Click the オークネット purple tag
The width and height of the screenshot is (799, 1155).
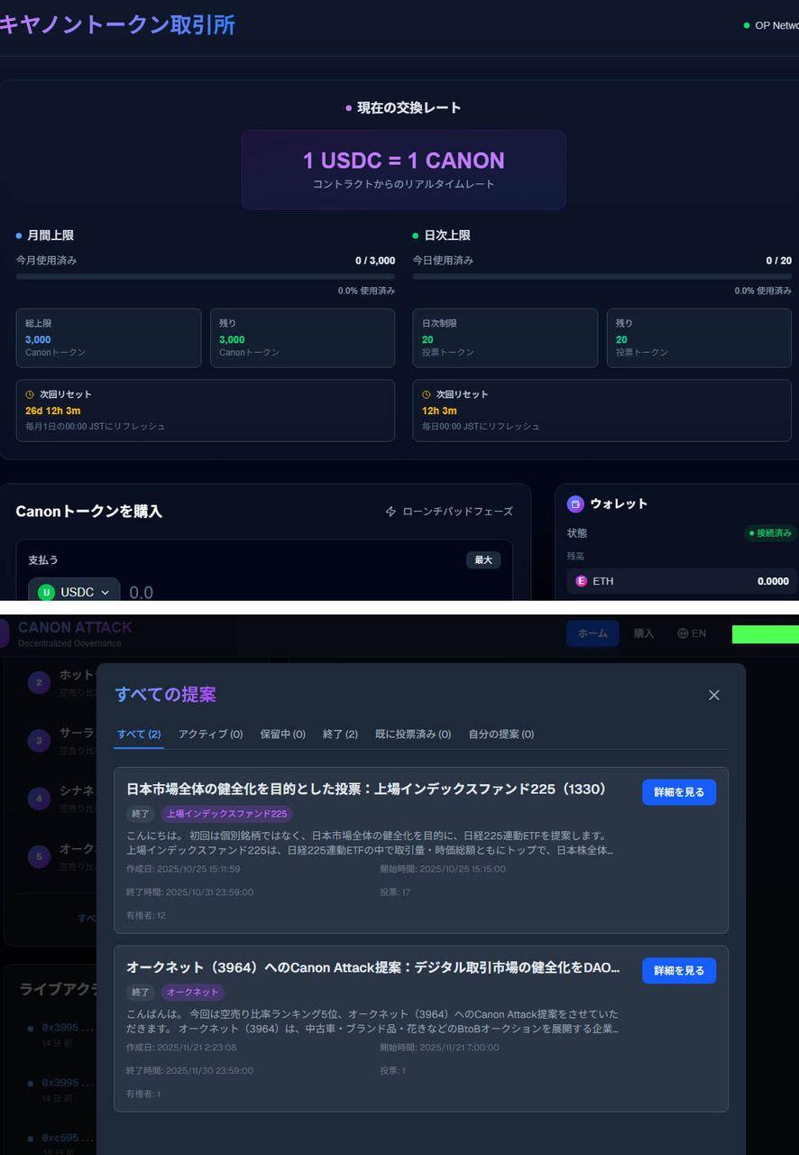(x=192, y=993)
